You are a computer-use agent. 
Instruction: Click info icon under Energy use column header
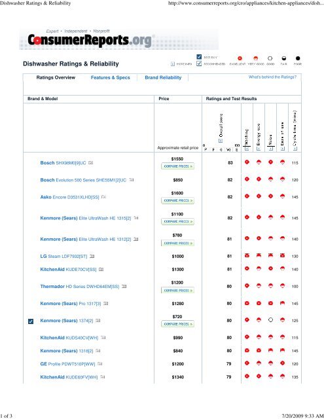tap(259, 149)
